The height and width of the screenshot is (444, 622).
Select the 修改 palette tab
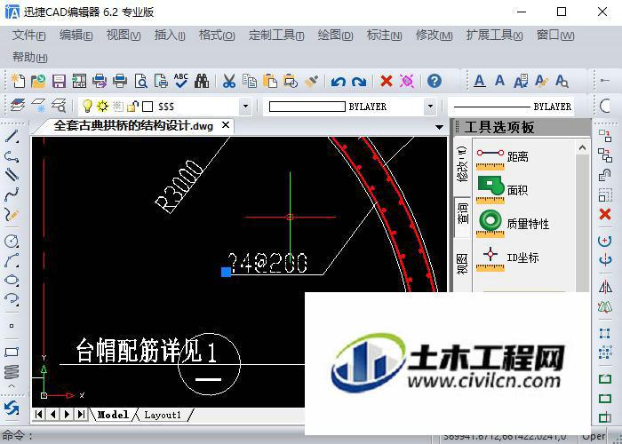[463, 163]
